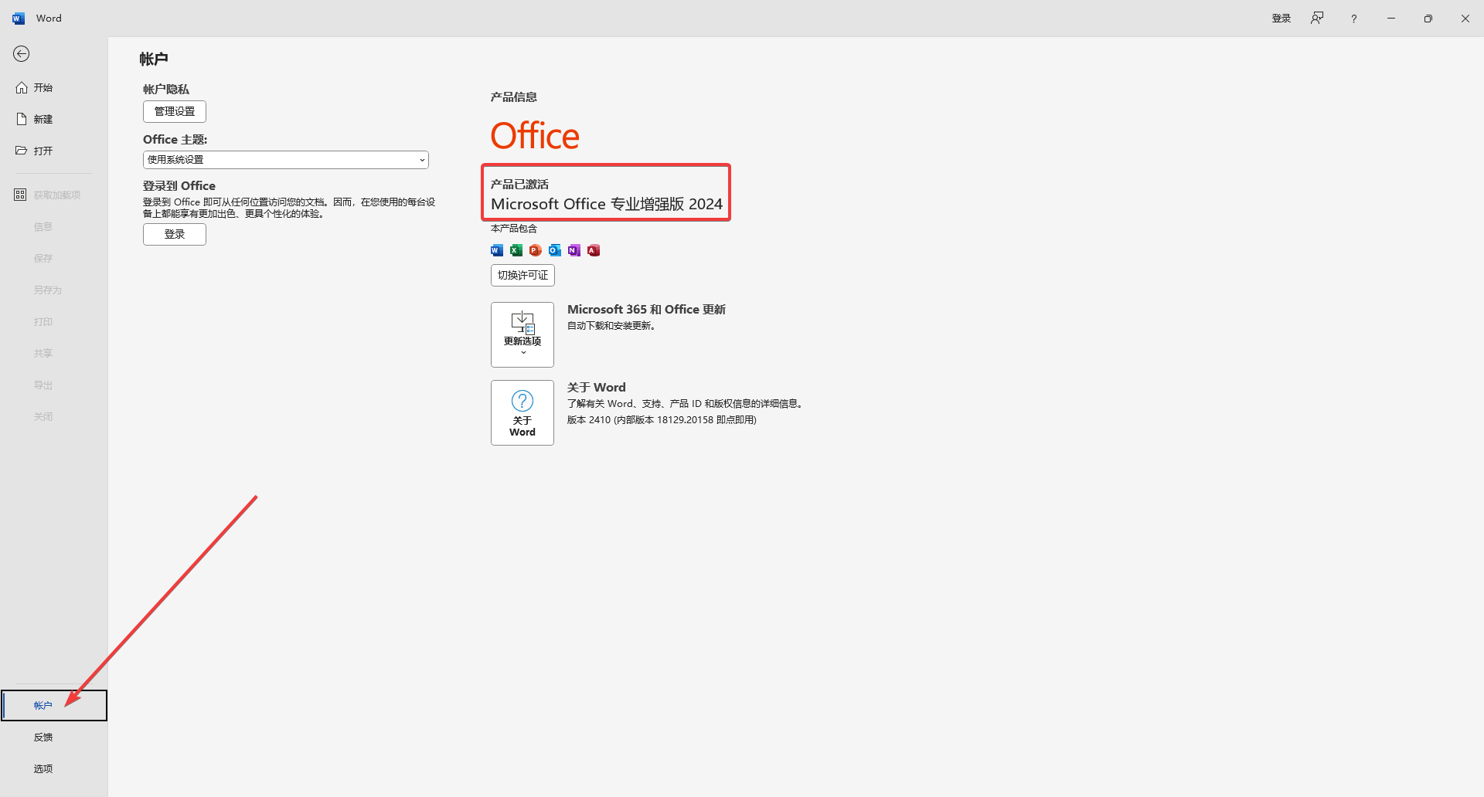The image size is (1484, 797).
Task: Expand the 更新选项 chevron
Action: [x=522, y=351]
